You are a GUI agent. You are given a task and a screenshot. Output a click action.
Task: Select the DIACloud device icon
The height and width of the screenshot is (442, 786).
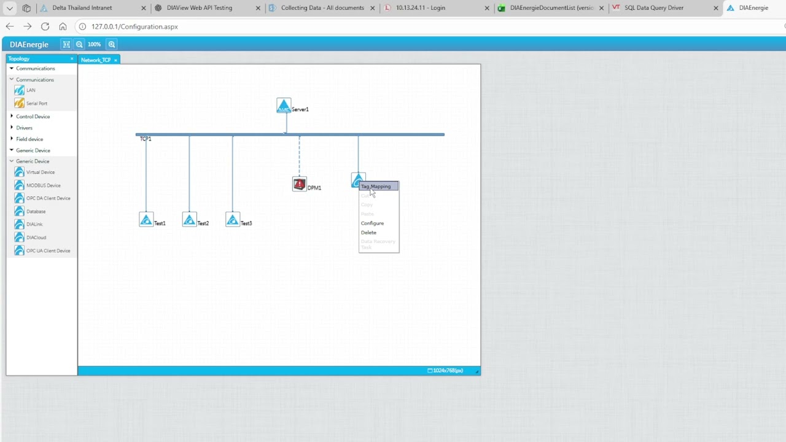pos(19,237)
